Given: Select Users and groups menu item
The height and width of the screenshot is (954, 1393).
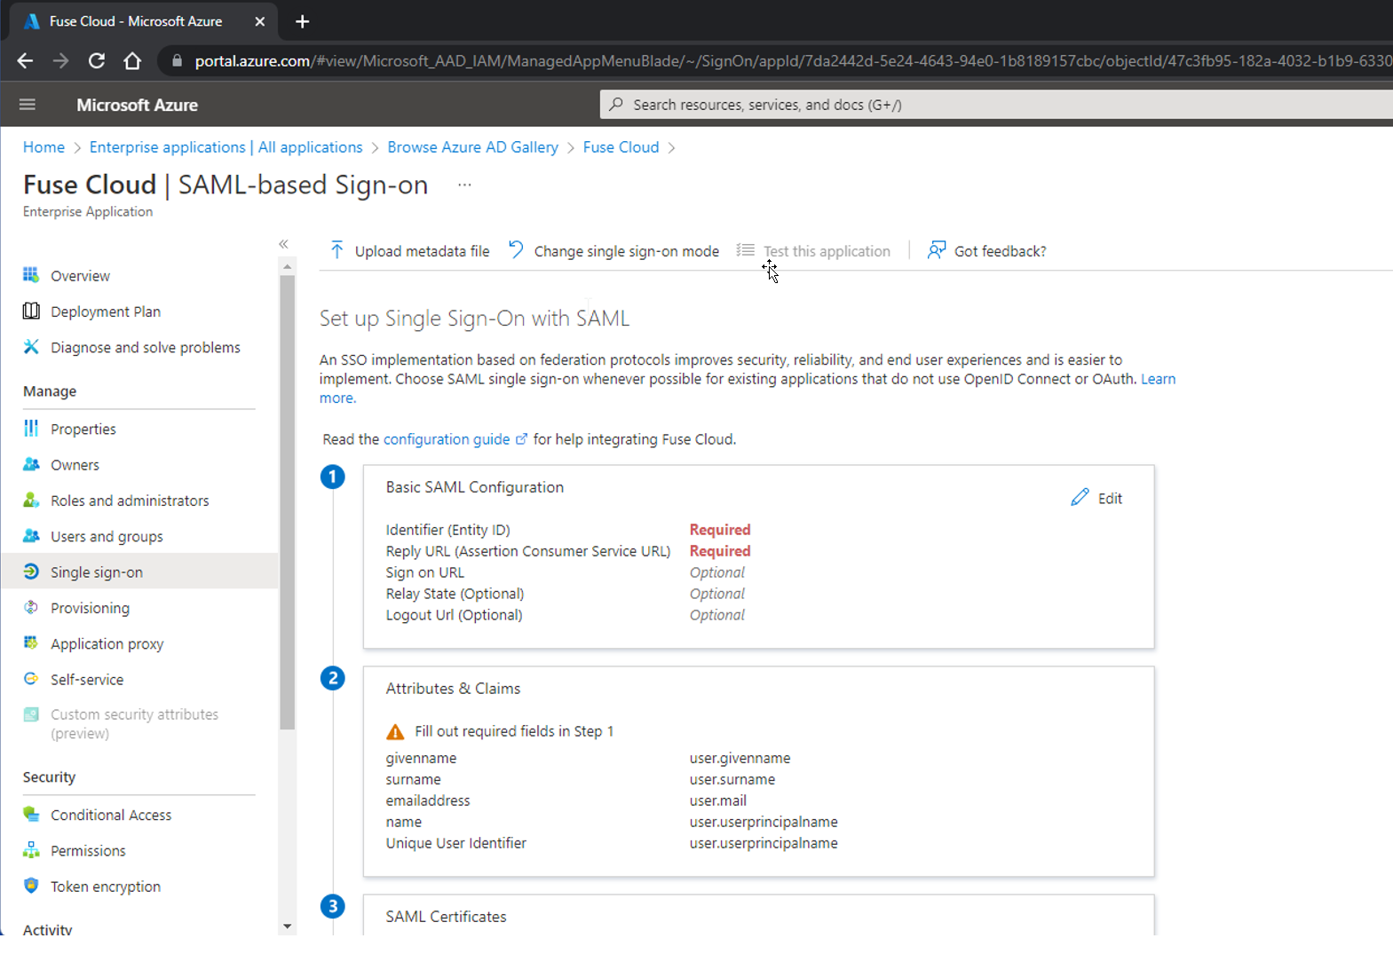Looking at the screenshot, I should [x=107, y=537].
